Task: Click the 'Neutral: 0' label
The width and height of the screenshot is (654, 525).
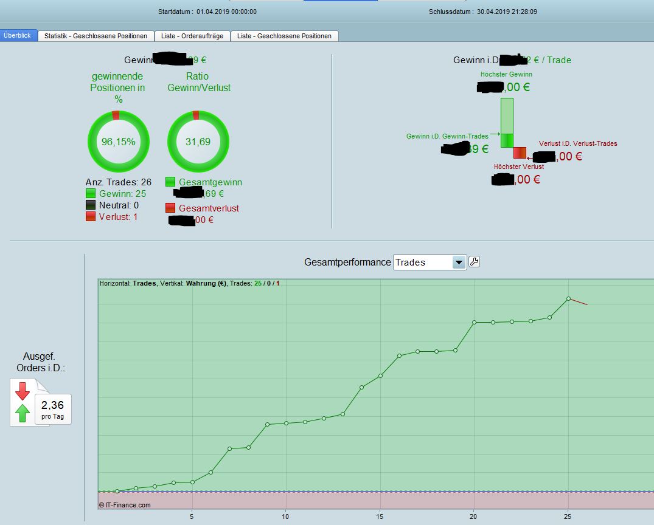Action: pyautogui.click(x=119, y=205)
